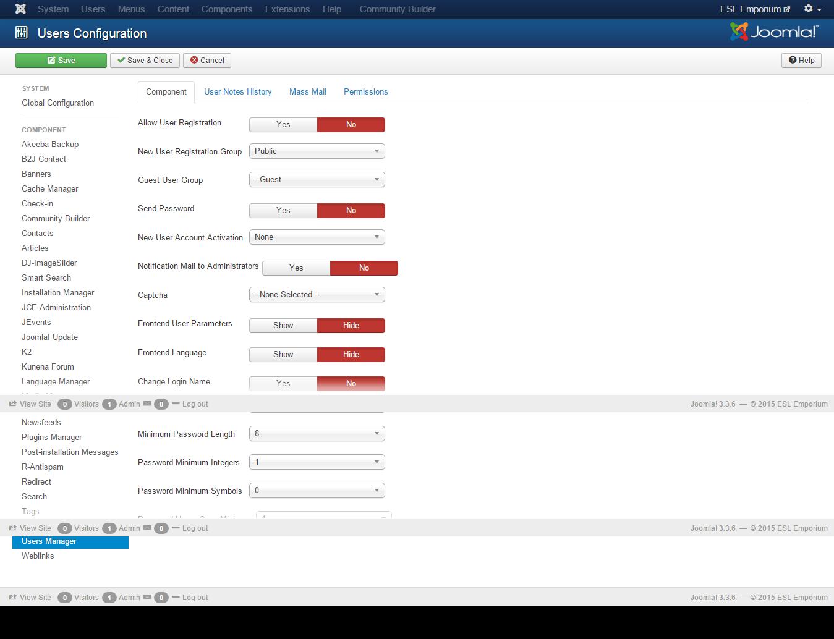Viewport: 834px width, 639px height.
Task: Open the Guest User Group dropdown
Action: pyautogui.click(x=317, y=180)
